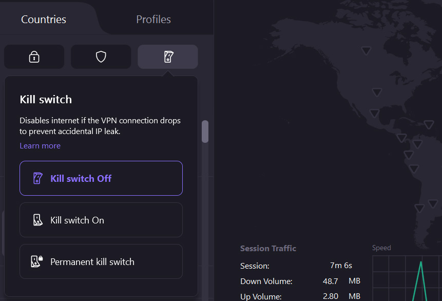This screenshot has width=442, height=301.
Task: Click the kill switch toolbar icon
Action: [167, 57]
